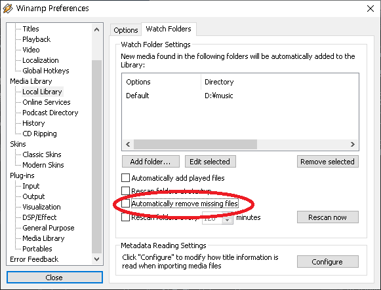The width and height of the screenshot is (381, 290).
Task: Enable Automatically add played files
Action: [x=125, y=178]
